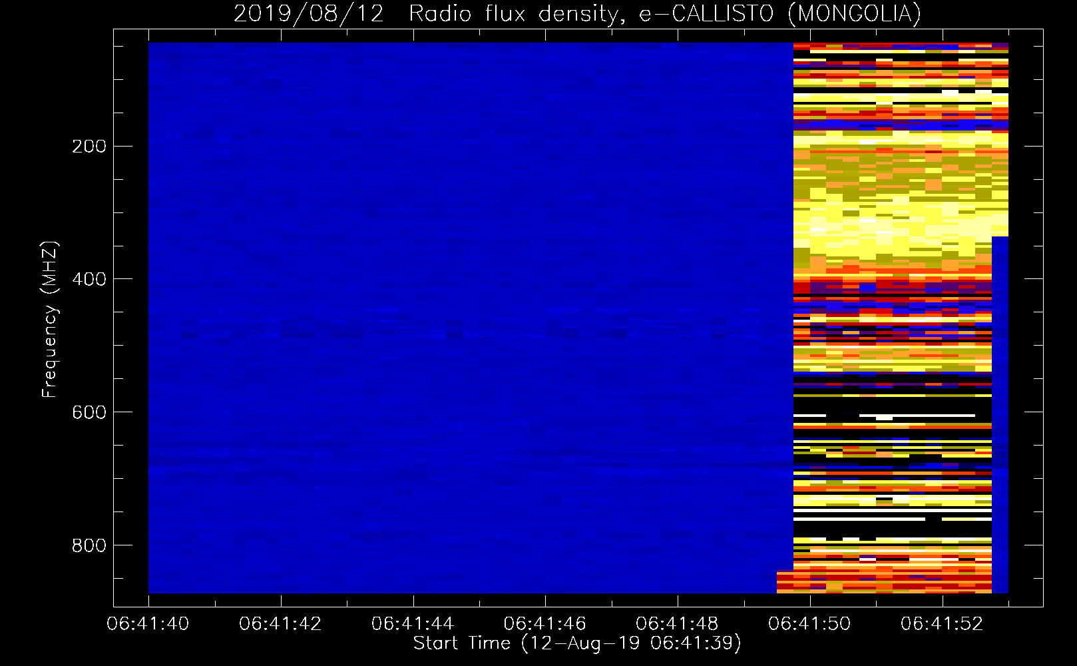The width and height of the screenshot is (1077, 666).
Task: Click the time tick label "06:41:52"
Action: (x=943, y=624)
